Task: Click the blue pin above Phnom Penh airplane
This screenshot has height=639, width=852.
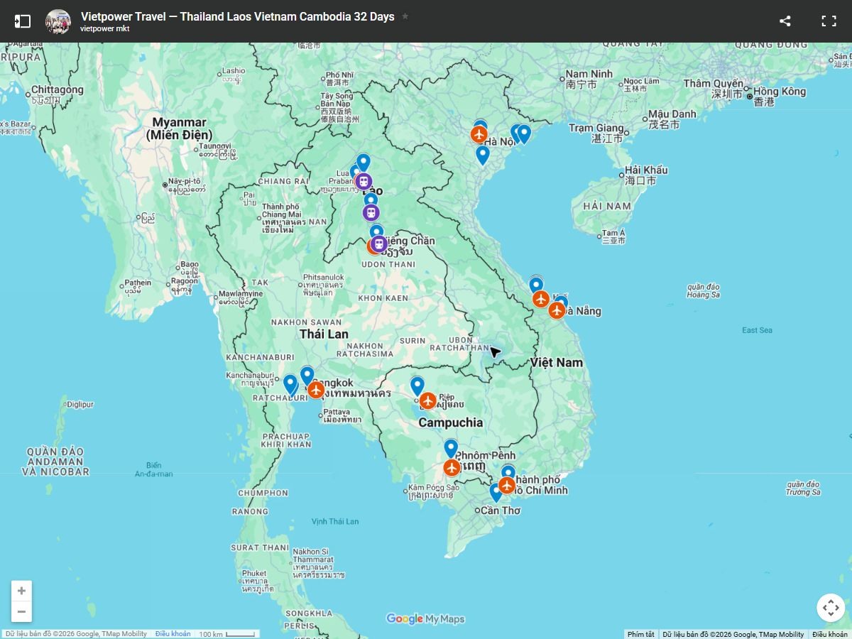Action: [x=451, y=449]
